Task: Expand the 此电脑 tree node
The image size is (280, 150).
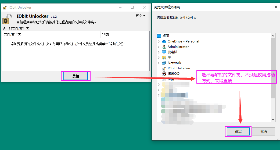Action: pyautogui.click(x=159, y=52)
